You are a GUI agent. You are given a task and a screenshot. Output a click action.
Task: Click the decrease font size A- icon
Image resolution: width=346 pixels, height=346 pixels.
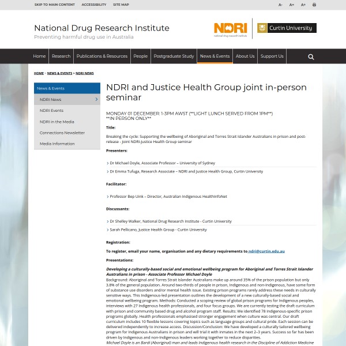tap(281, 5)
